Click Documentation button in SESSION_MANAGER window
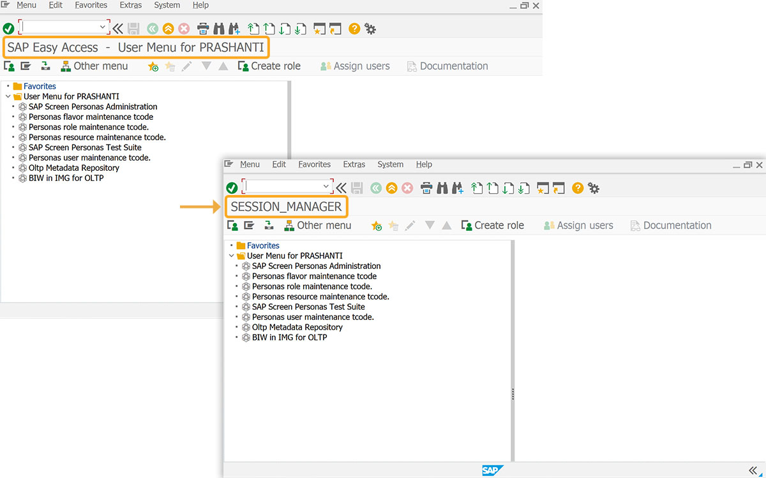The image size is (766, 478). point(670,226)
